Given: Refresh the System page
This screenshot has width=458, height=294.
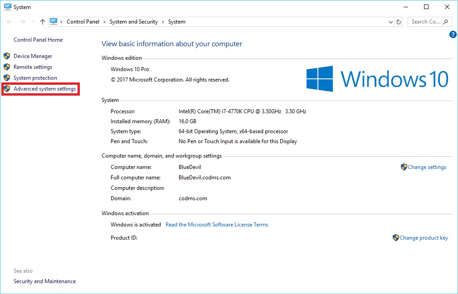Looking at the screenshot, I should (x=399, y=22).
